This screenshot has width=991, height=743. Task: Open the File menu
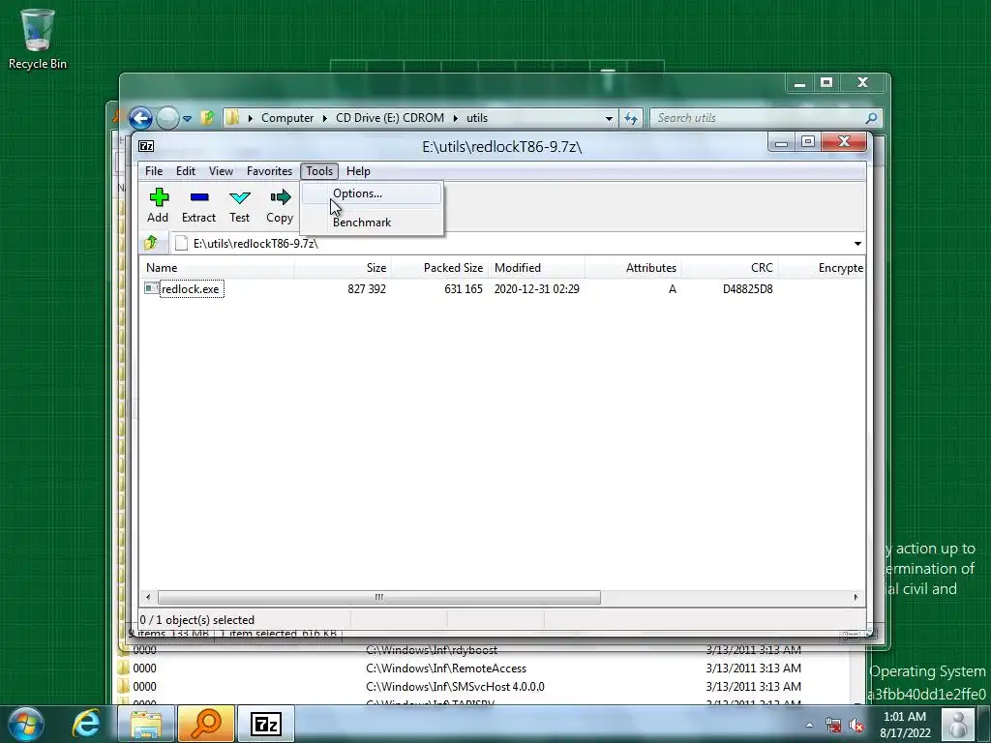coord(154,171)
